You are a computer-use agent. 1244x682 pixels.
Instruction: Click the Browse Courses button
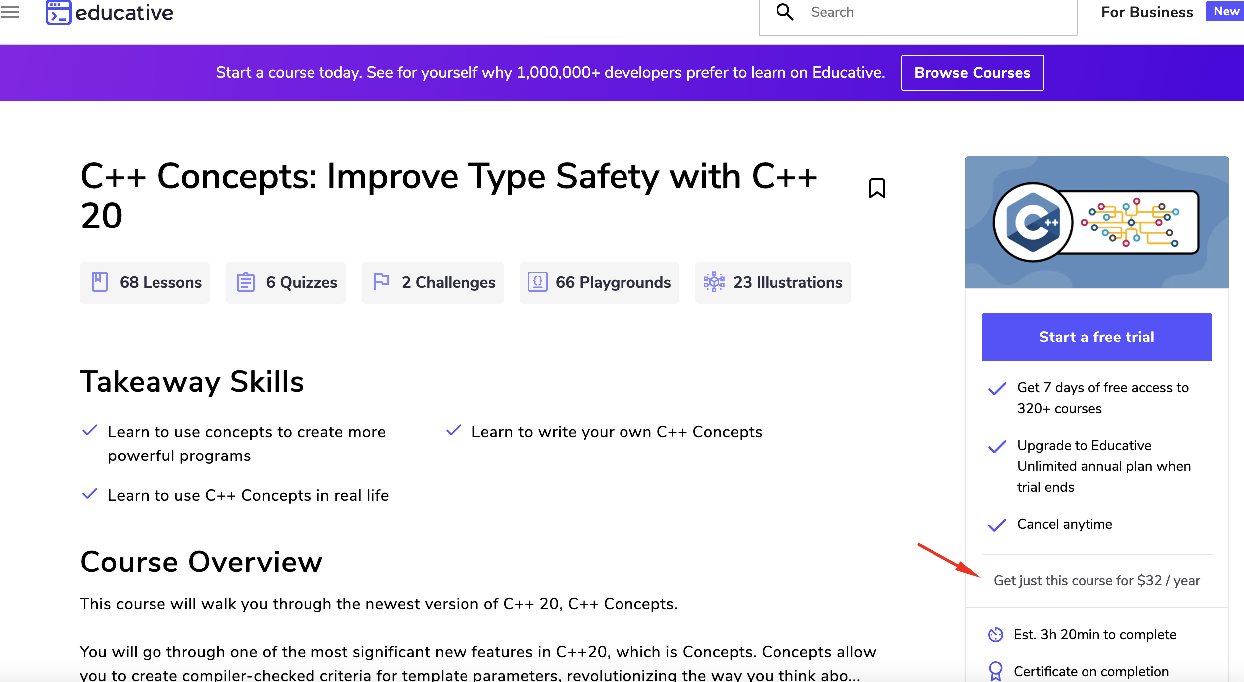pos(972,73)
